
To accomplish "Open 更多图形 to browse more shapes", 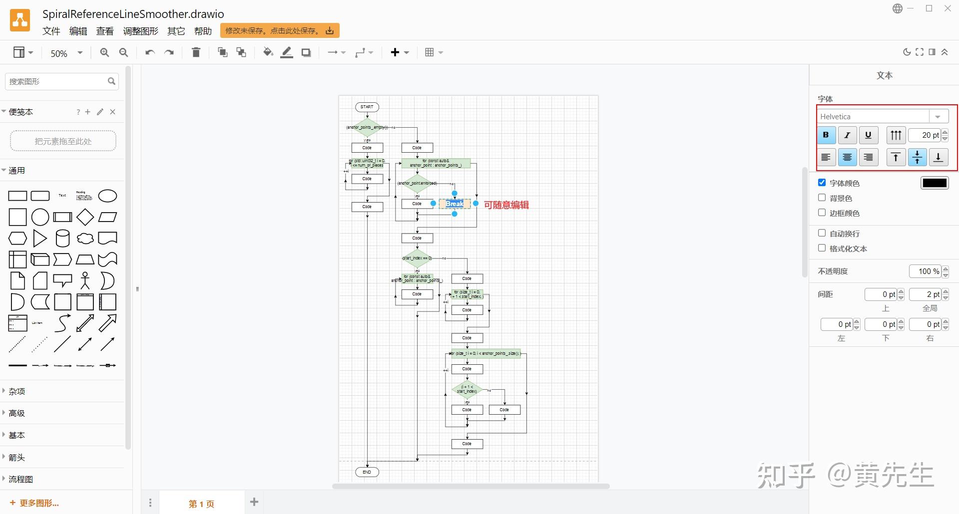I will 34,503.
